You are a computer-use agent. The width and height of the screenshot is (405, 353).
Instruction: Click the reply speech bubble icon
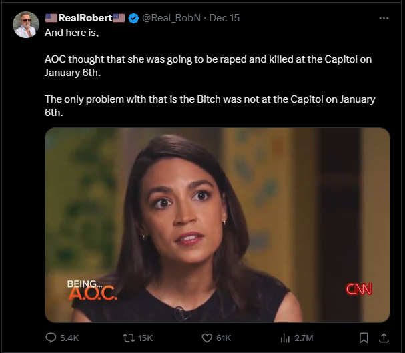pos(51,338)
